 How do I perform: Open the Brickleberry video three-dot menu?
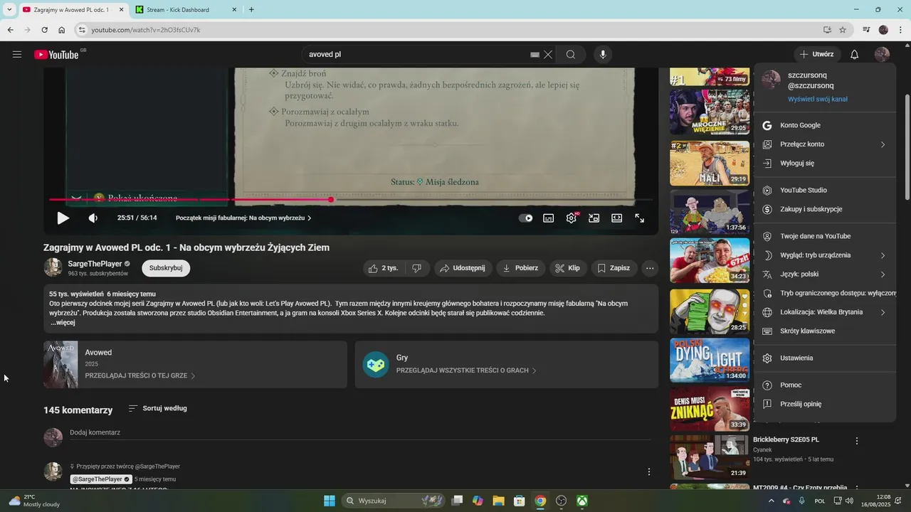pyautogui.click(x=857, y=441)
